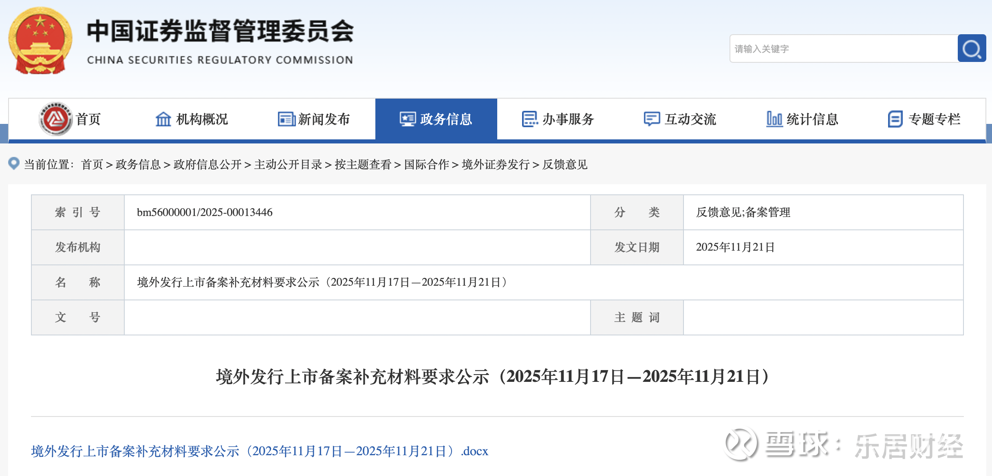Screen dimensions: 992x476
Task: Click the page icon beside 专题专栏
Action: tap(895, 119)
